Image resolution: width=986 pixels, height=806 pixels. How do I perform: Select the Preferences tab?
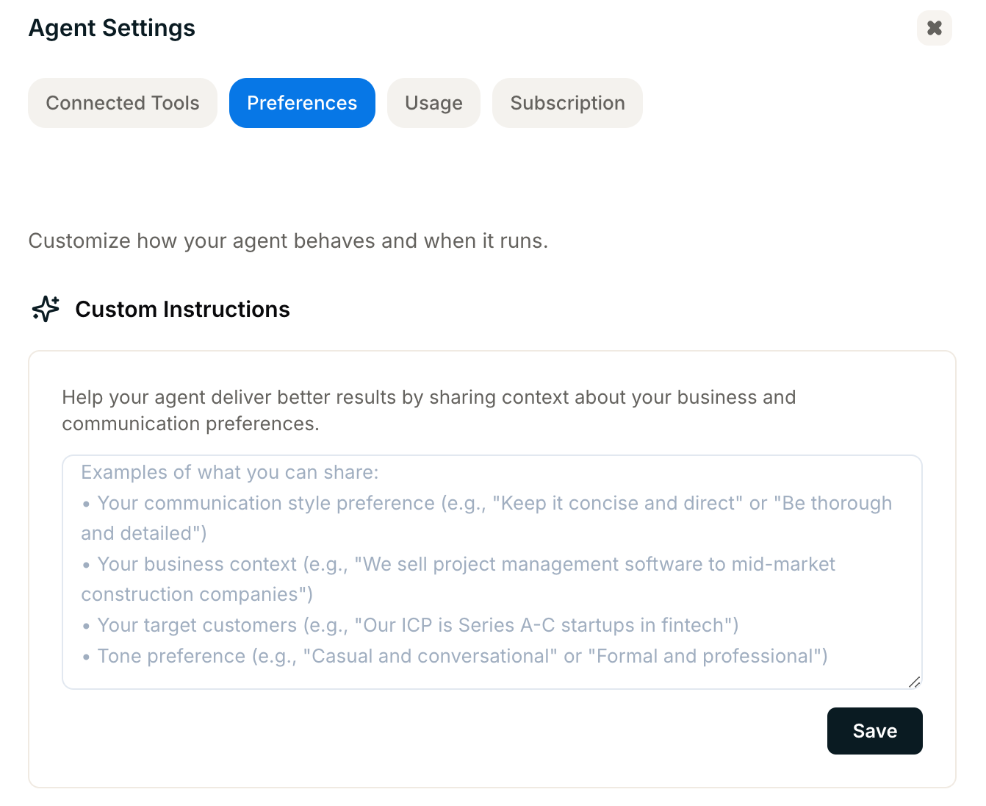click(302, 103)
